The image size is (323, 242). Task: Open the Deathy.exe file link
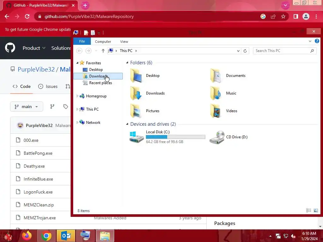pyautogui.click(x=34, y=166)
